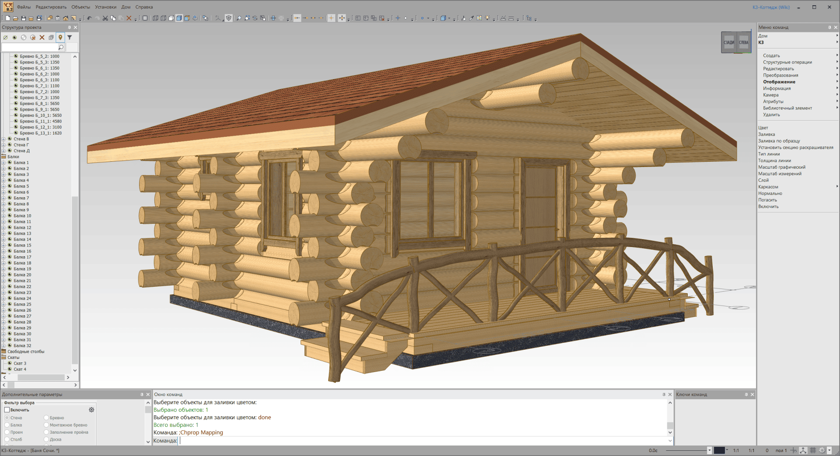Viewport: 840px width, 456px height.
Task: Open the filter funnel in project structure
Action: pyautogui.click(x=70, y=38)
